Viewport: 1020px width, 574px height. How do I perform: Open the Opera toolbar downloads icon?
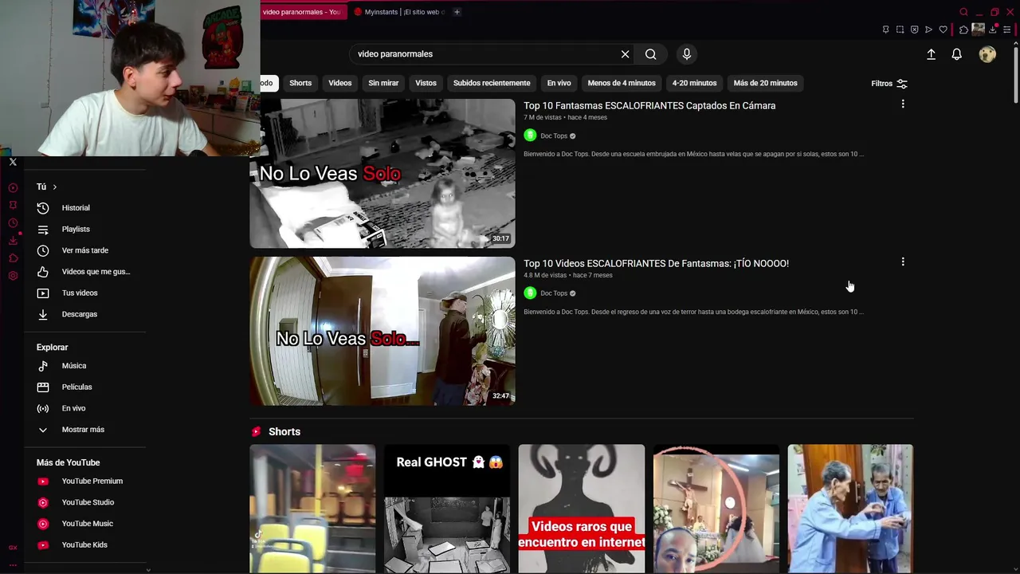pos(993,29)
